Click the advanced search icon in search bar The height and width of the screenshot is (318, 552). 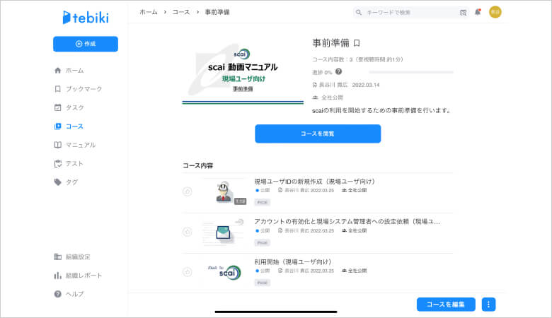(x=464, y=13)
